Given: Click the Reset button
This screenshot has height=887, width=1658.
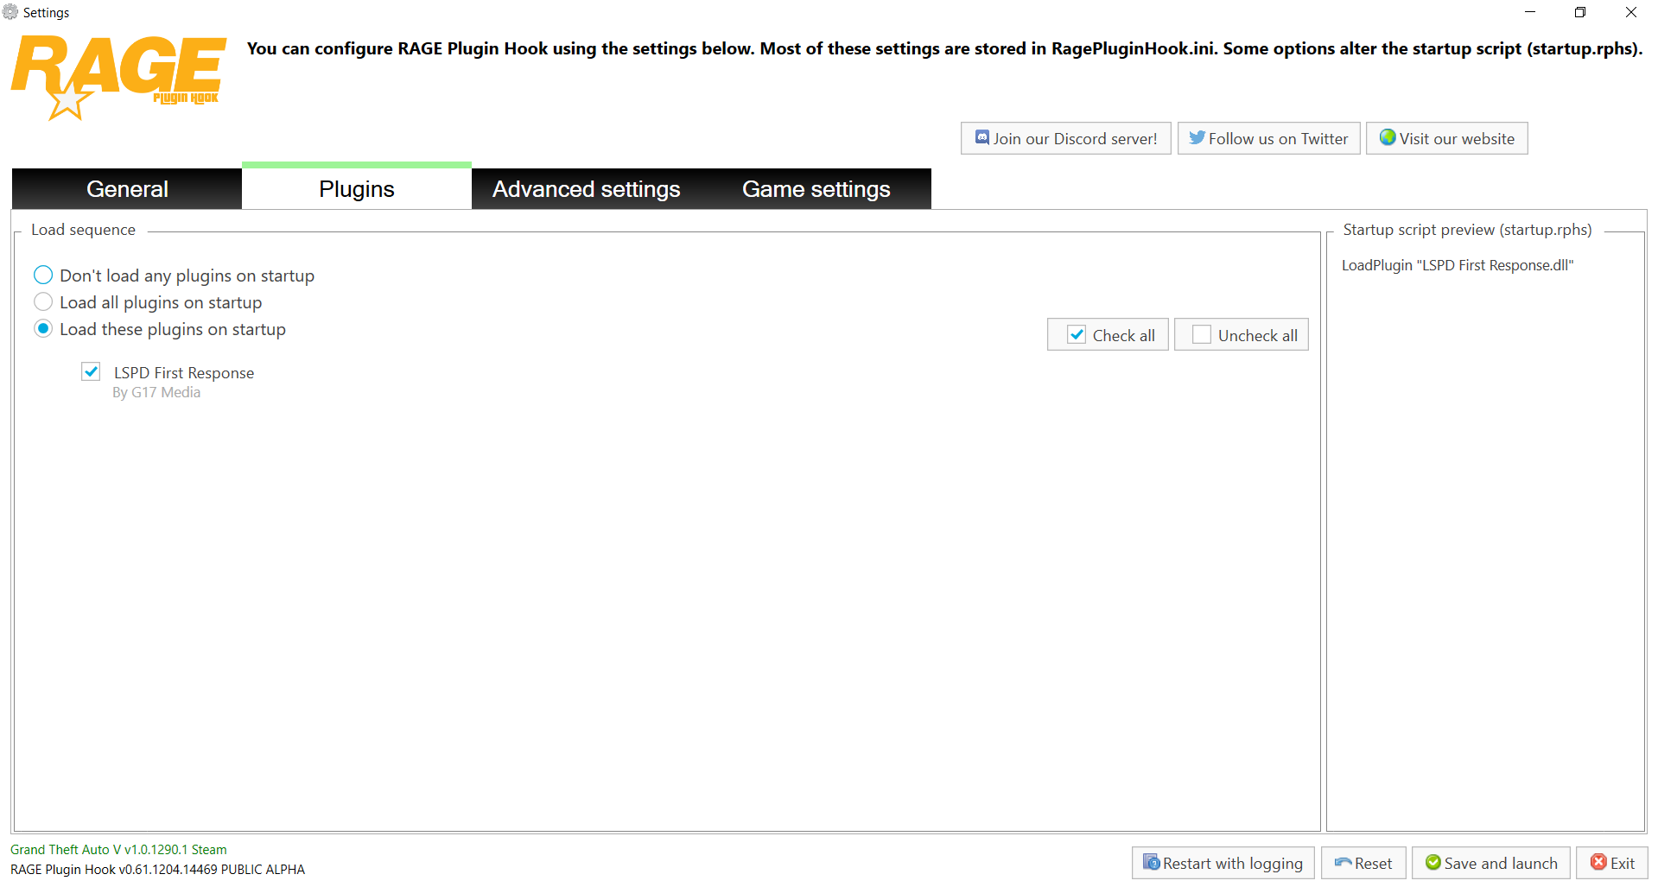Looking at the screenshot, I should [x=1363, y=863].
